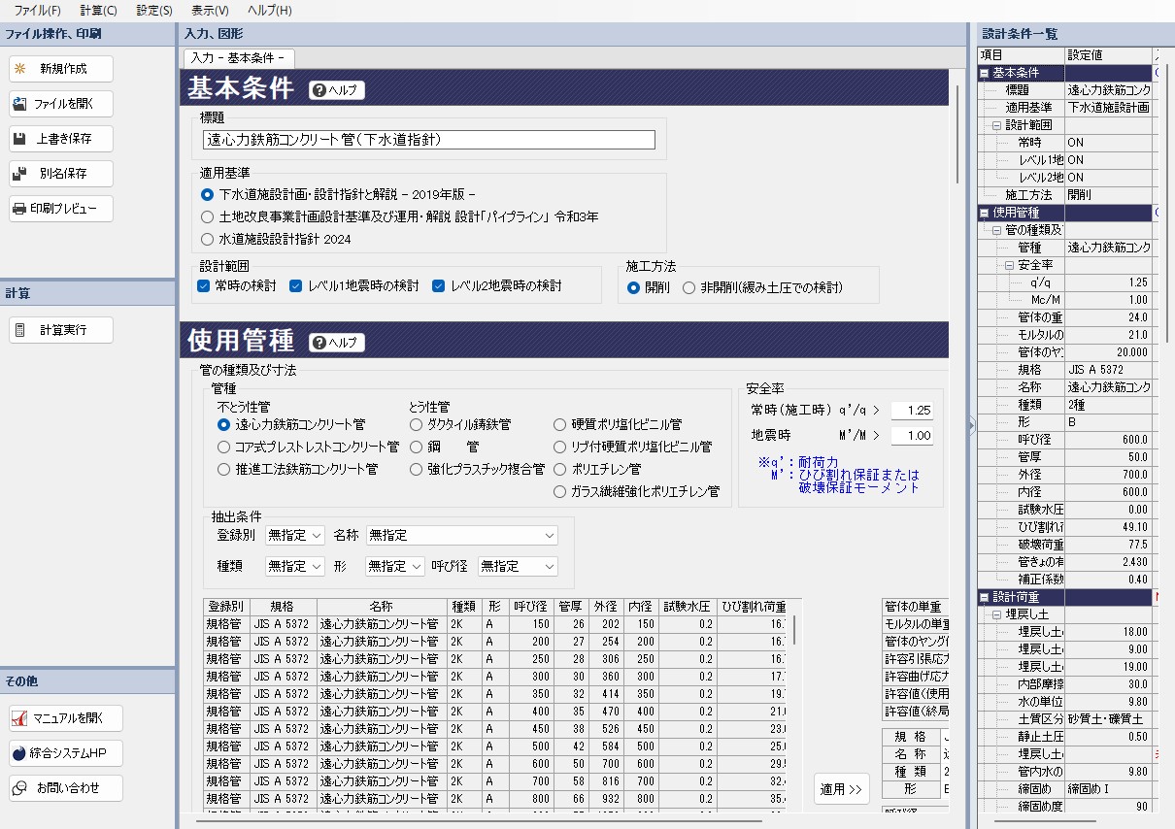Open 綜合システムHP website icon
The width and height of the screenshot is (1175, 829).
tap(19, 753)
